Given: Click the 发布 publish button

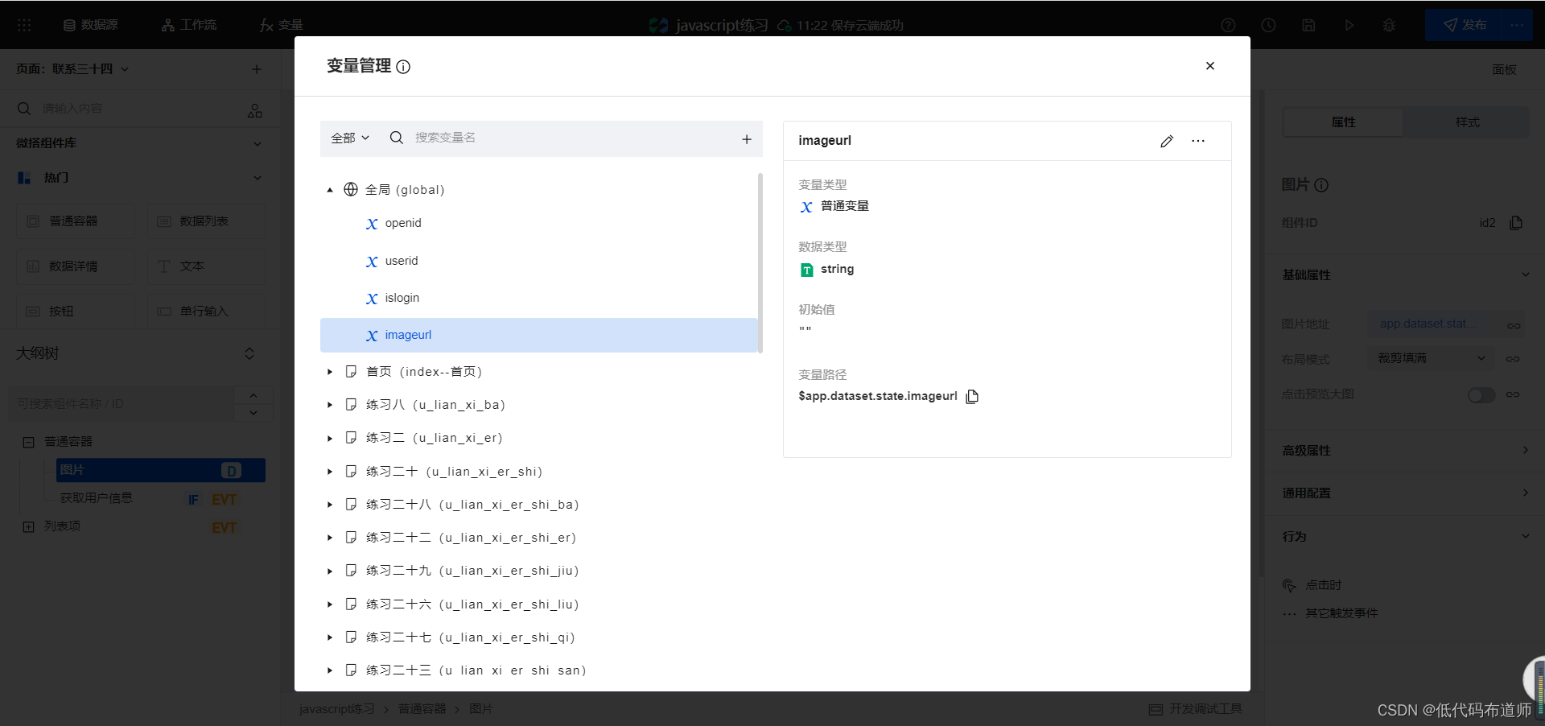Looking at the screenshot, I should 1465,25.
